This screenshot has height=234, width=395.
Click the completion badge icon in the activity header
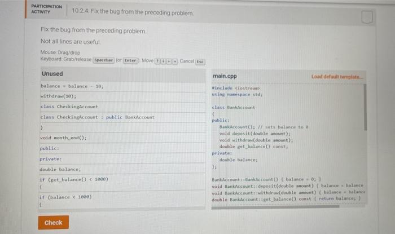[x=367, y=17]
